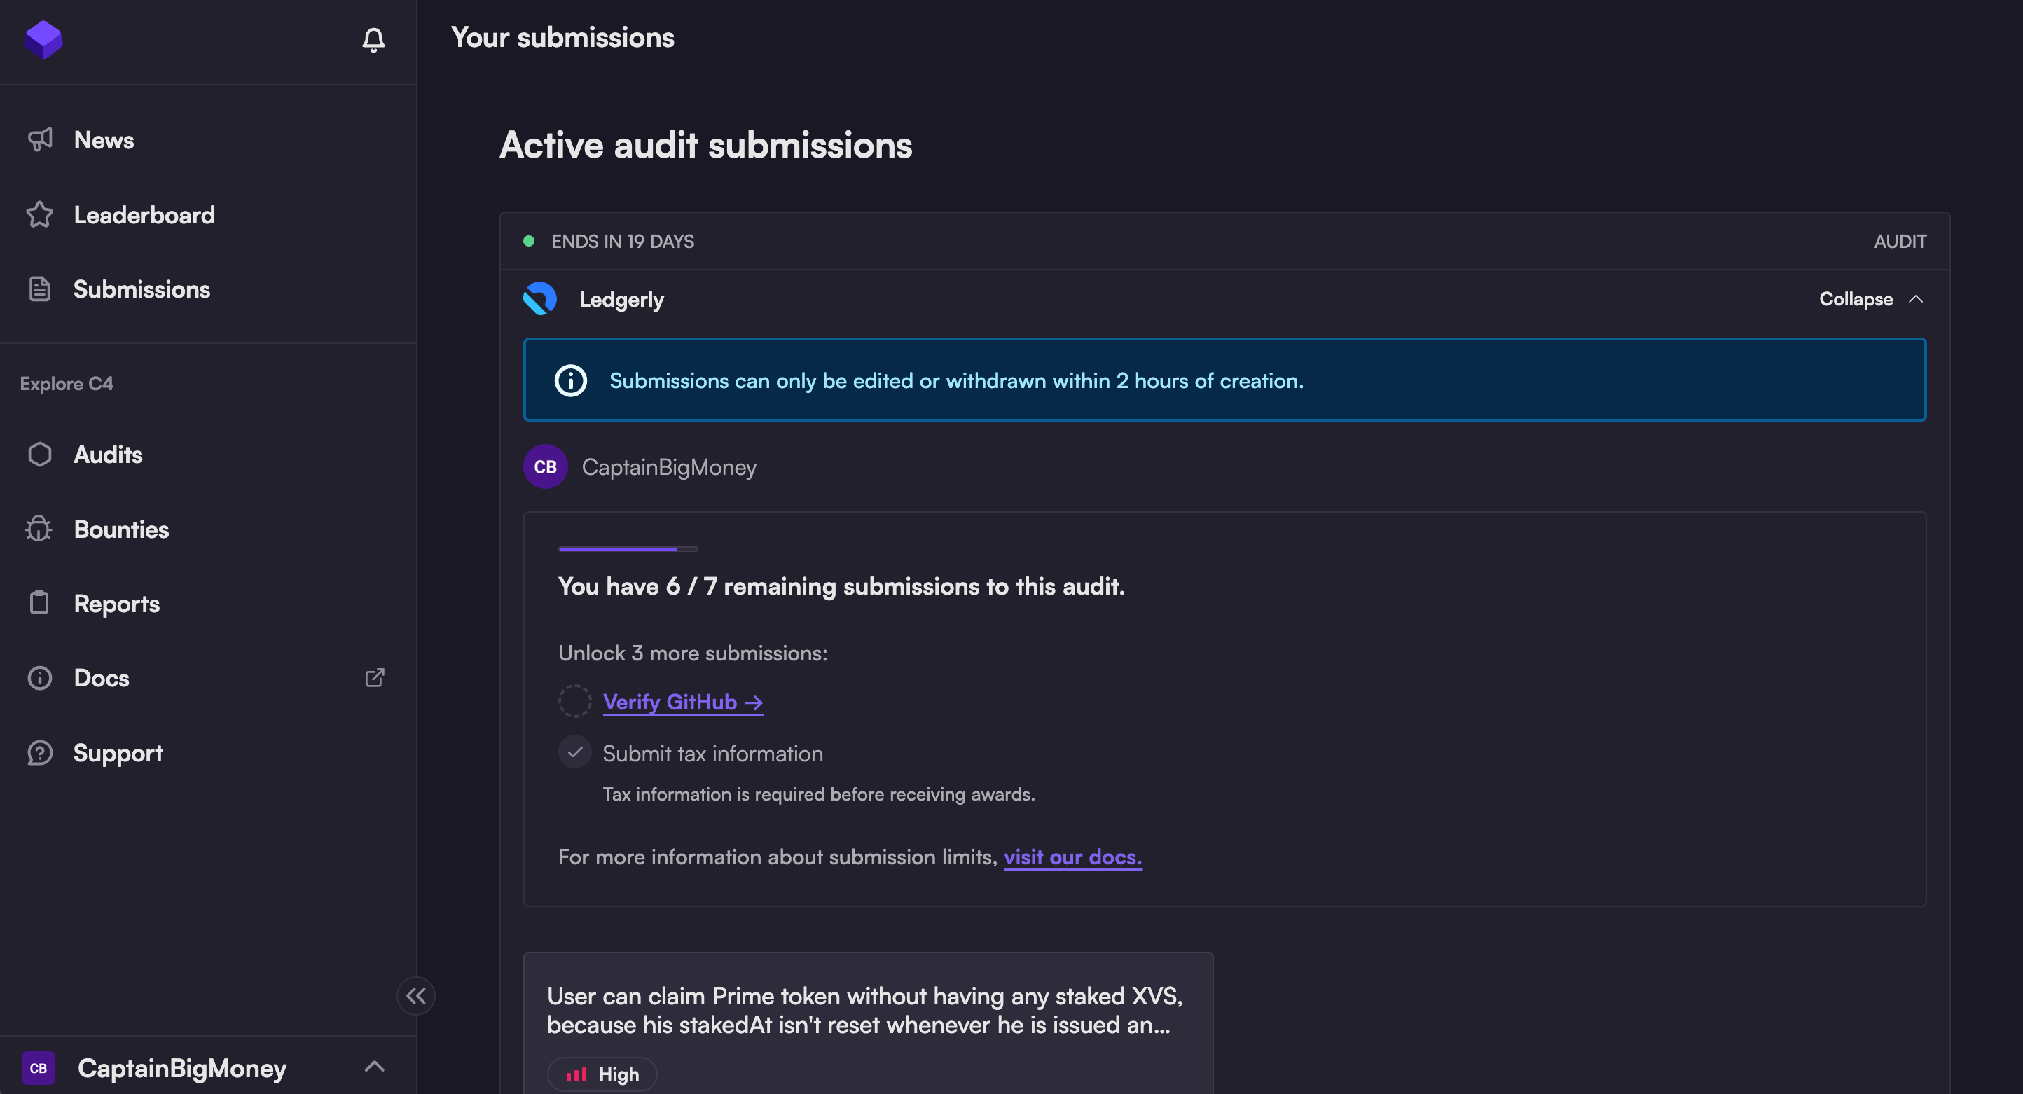This screenshot has width=2023, height=1094.
Task: Click the Audits hexagon icon
Action: point(39,454)
